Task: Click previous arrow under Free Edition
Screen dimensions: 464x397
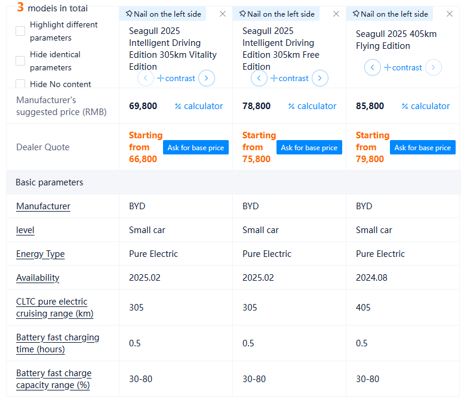Action: pos(259,78)
